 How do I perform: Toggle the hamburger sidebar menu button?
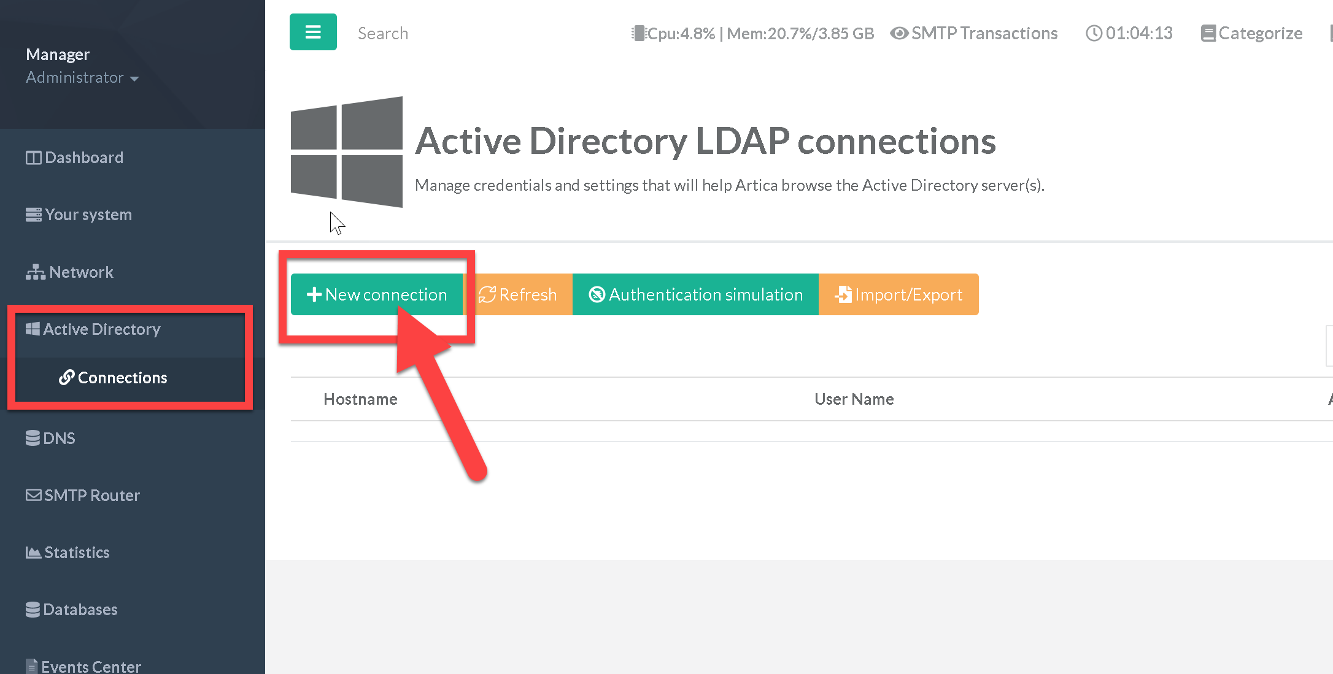click(313, 32)
